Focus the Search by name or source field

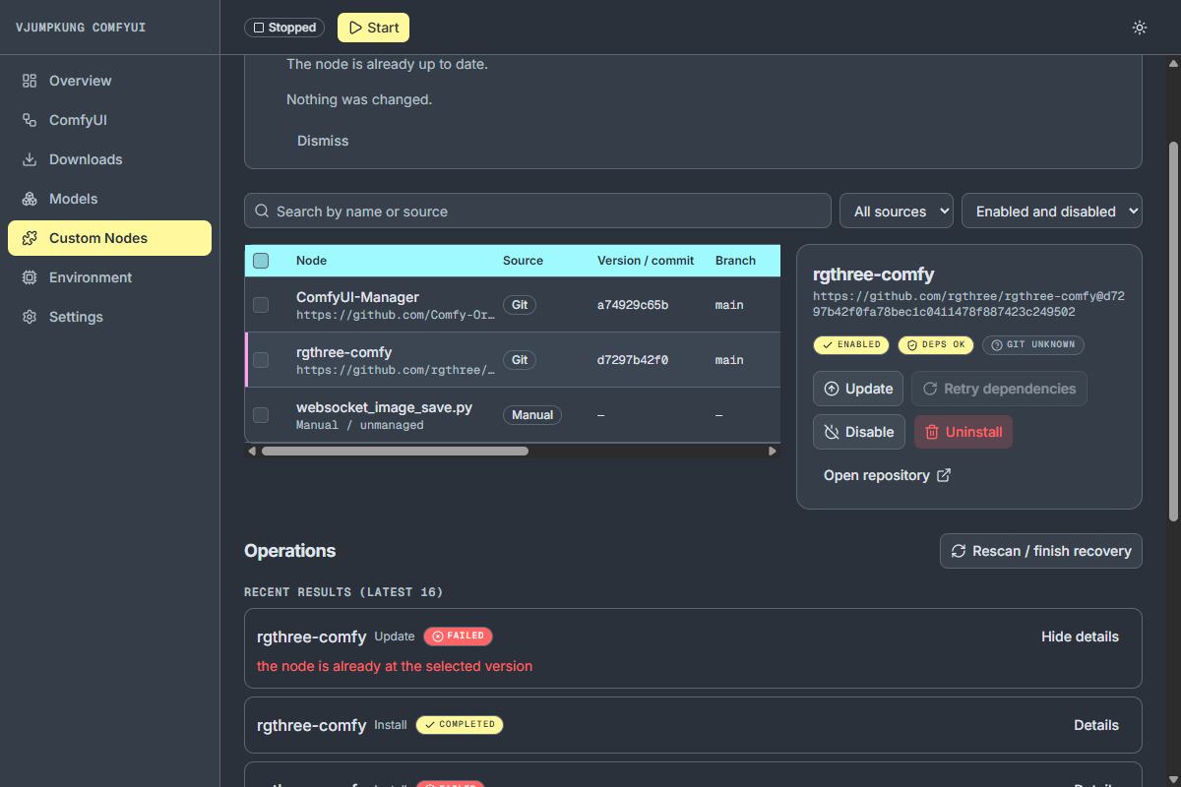(x=537, y=211)
